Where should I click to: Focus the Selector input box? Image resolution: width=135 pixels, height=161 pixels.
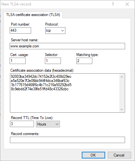pyautogui.click(x=53, y=61)
